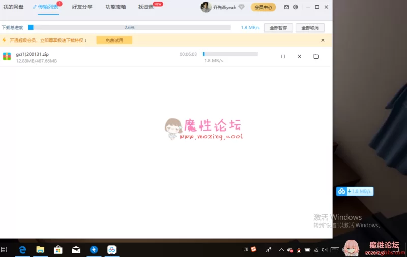
Task: Click the QQ penguin tray icon
Action: coord(299,250)
